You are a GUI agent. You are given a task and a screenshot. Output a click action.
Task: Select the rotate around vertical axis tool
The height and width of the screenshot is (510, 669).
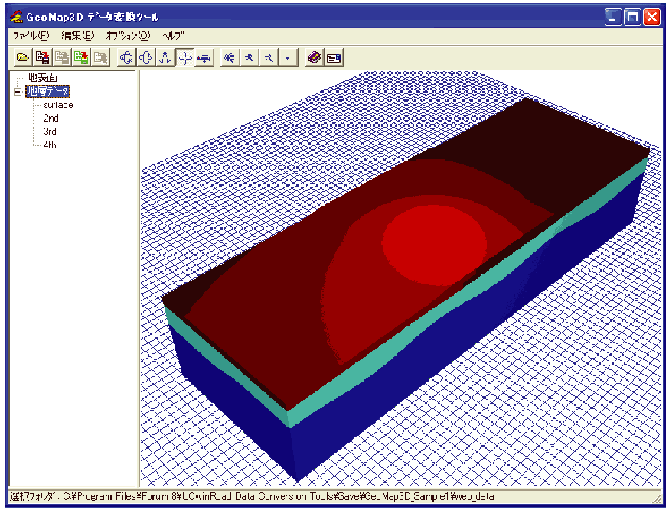[126, 57]
